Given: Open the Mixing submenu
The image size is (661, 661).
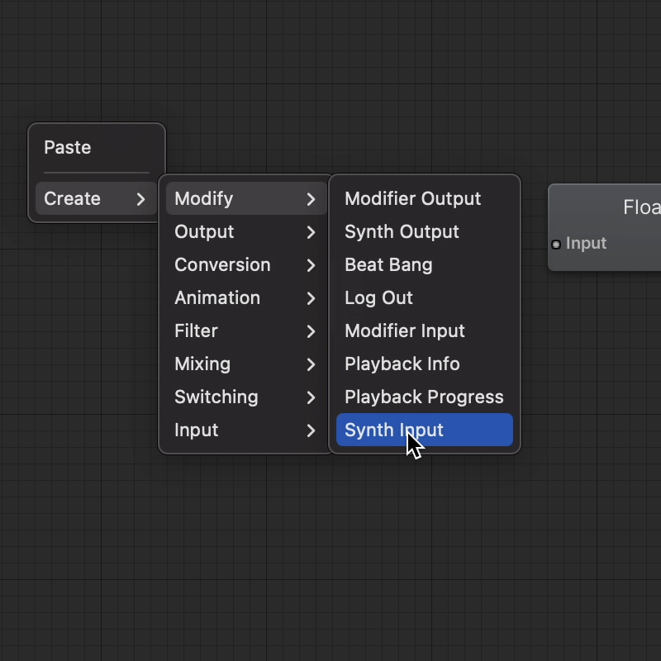Looking at the screenshot, I should (x=245, y=364).
